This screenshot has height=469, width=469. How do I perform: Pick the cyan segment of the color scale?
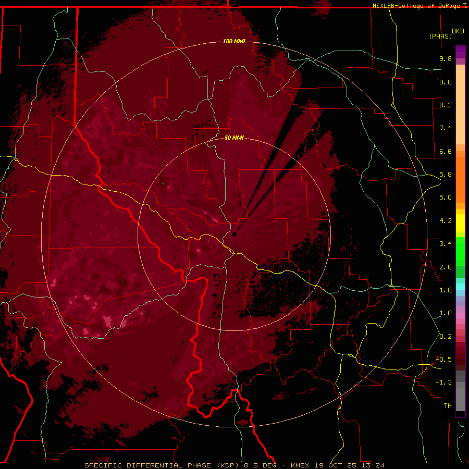tap(460, 287)
